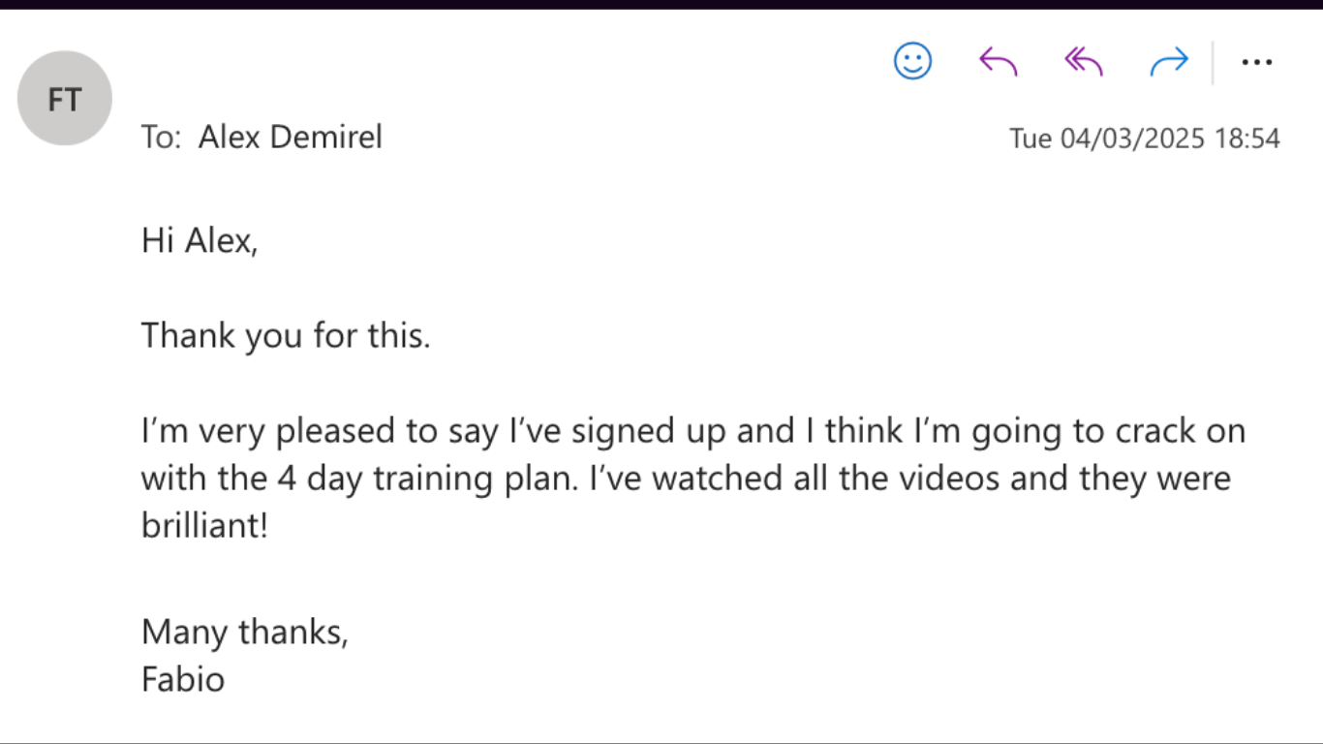Open recipient Alex Demirel's contact card
Image resolution: width=1323 pixels, height=744 pixels.
(290, 137)
